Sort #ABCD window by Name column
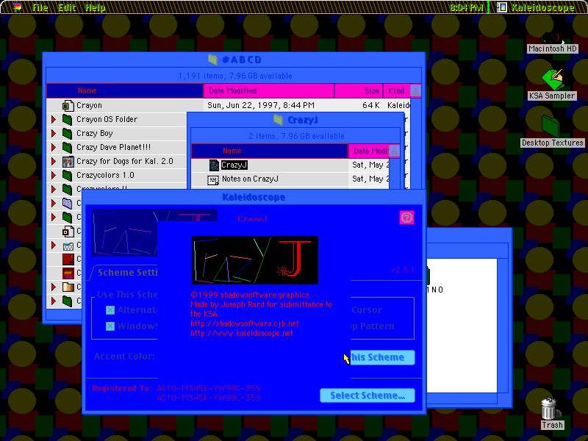 (125, 90)
